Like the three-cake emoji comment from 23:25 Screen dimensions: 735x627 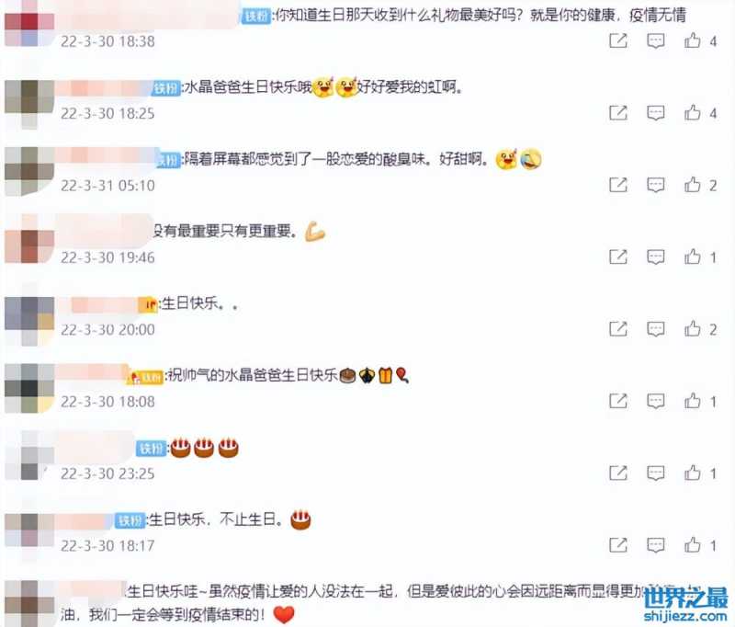point(693,473)
